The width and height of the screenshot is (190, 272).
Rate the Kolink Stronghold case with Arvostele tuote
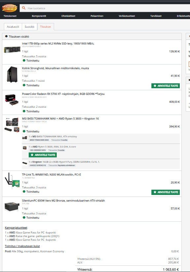point(166,86)
